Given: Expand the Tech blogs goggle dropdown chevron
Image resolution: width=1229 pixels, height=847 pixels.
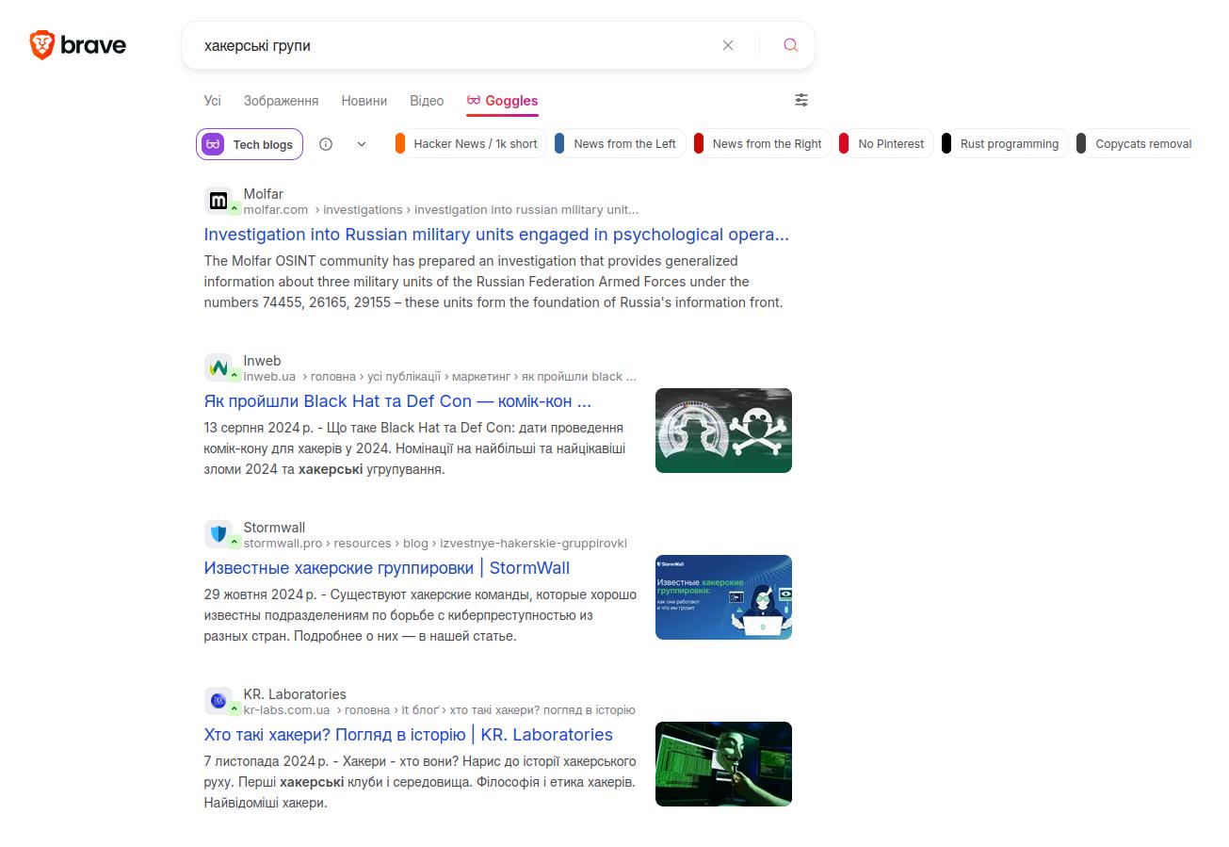Looking at the screenshot, I should (362, 144).
